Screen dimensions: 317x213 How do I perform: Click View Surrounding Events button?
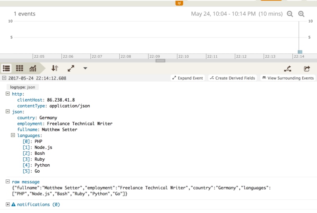[x=288, y=78]
